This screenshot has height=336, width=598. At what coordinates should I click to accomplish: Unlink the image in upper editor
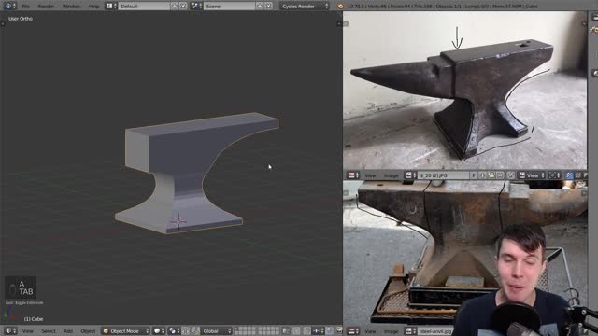pyautogui.click(x=500, y=175)
